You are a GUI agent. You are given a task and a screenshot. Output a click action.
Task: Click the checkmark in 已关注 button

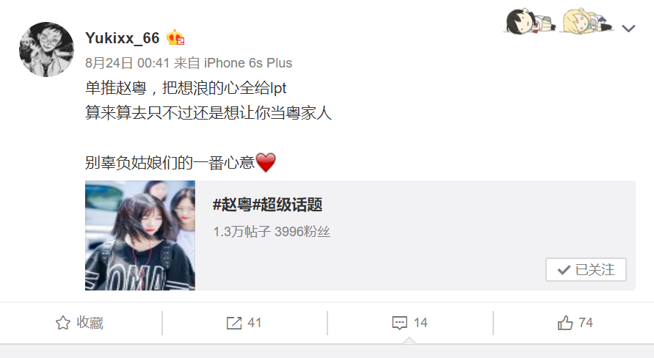click(x=564, y=270)
